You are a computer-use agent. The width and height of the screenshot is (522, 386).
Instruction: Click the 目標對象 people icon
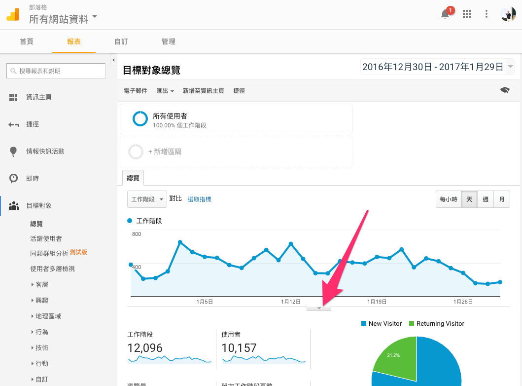[14, 206]
